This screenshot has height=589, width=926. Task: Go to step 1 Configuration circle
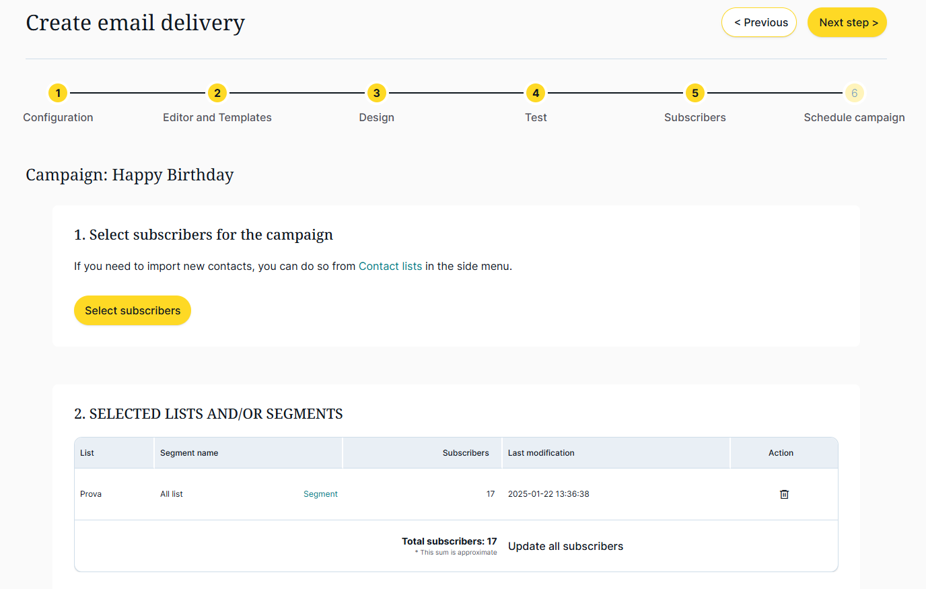click(58, 93)
